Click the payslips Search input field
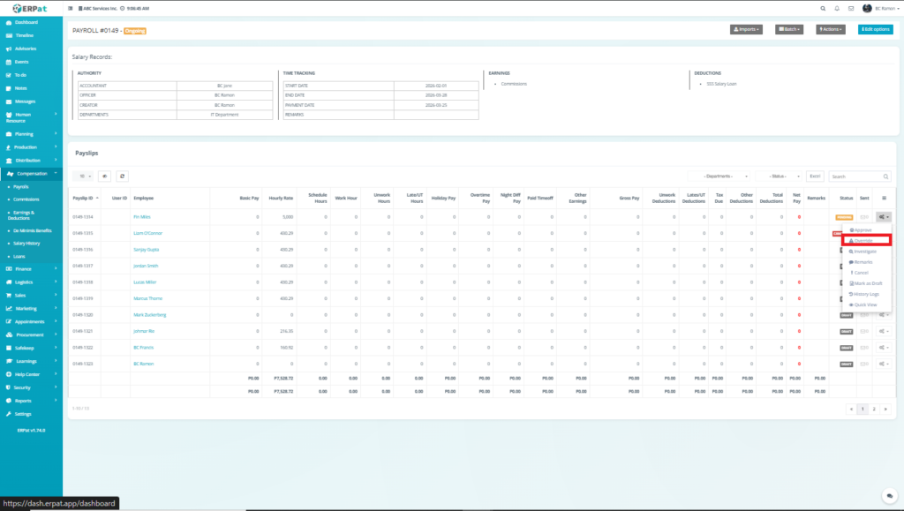Screen dimensions: 904x511 point(861,177)
